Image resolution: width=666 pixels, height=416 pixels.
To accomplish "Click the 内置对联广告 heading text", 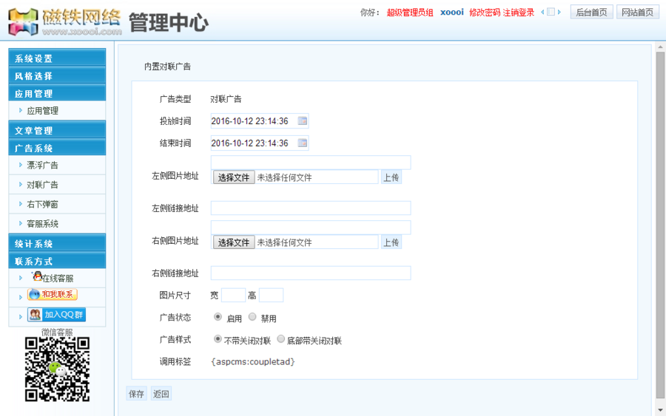I will click(x=167, y=67).
